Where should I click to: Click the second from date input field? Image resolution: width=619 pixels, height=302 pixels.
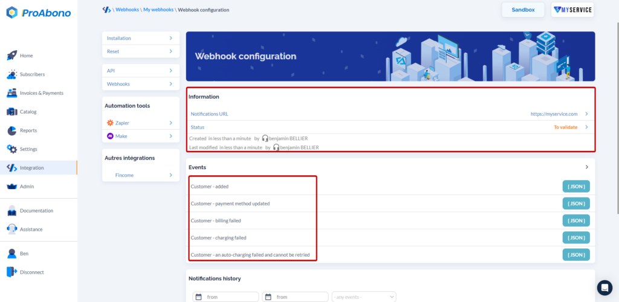tap(295, 297)
